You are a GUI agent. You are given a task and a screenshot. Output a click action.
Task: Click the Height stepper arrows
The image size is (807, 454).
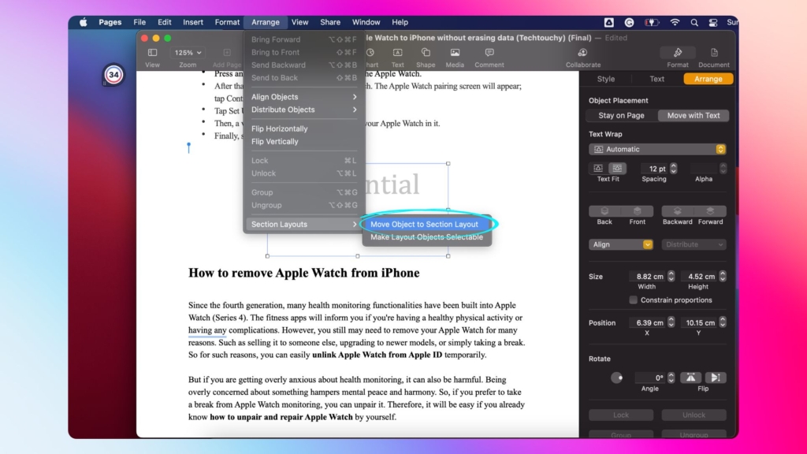coord(723,277)
